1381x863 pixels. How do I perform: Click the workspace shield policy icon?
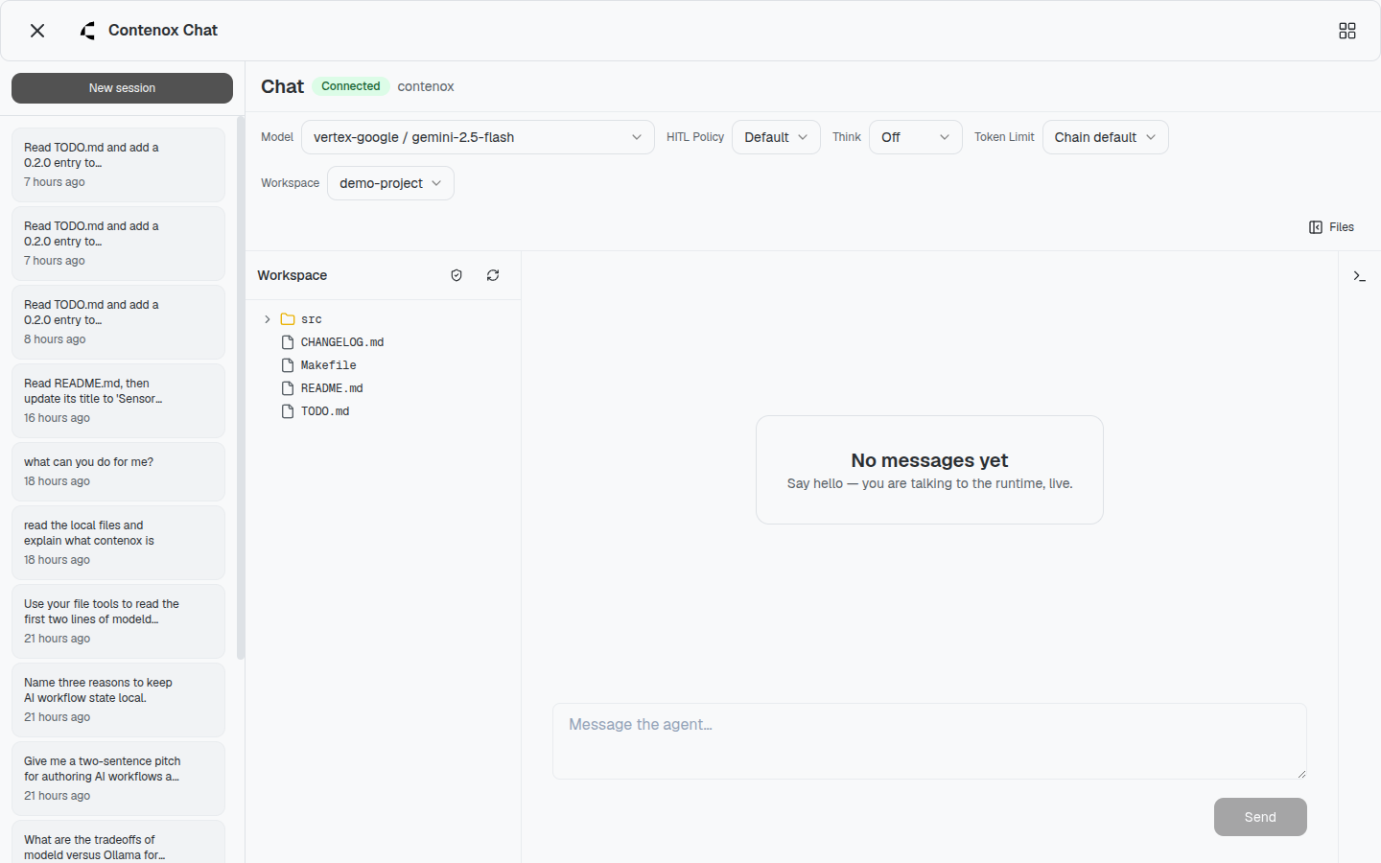pos(456,275)
